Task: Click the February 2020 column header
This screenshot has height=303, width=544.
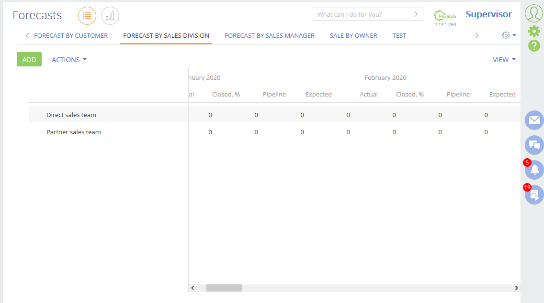Action: coord(385,77)
